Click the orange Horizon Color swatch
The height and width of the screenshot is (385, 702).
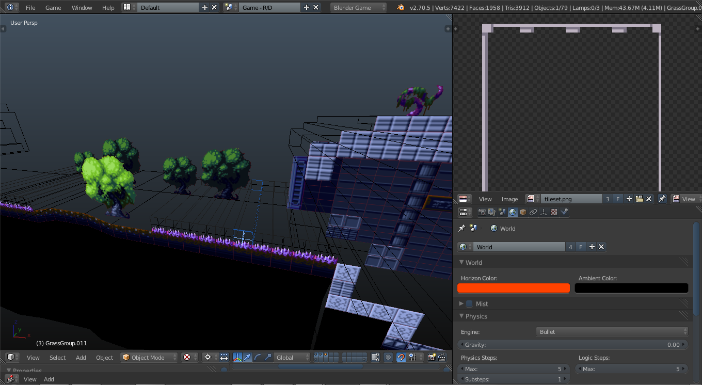point(513,288)
